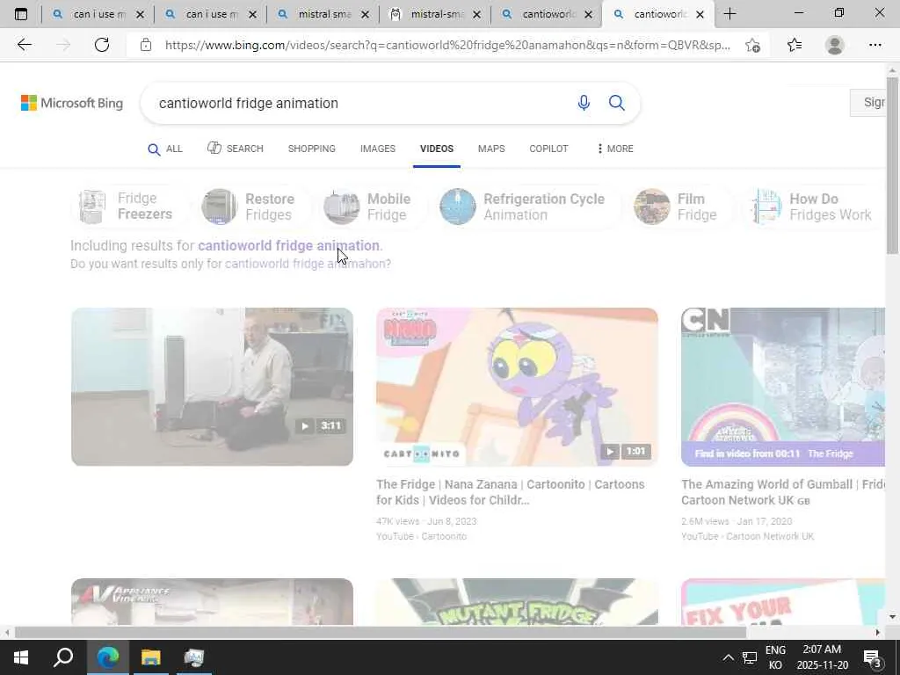The image size is (900, 675).
Task: Close the active cantioworld tab
Action: pyautogui.click(x=700, y=14)
